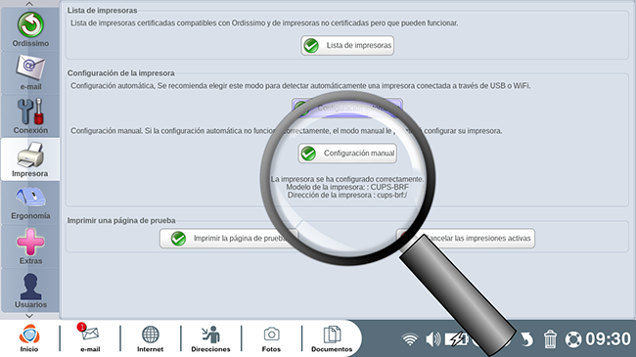The image size is (636, 357).
Task: Collapse sidebar upward with top chevron
Action: 29,4
